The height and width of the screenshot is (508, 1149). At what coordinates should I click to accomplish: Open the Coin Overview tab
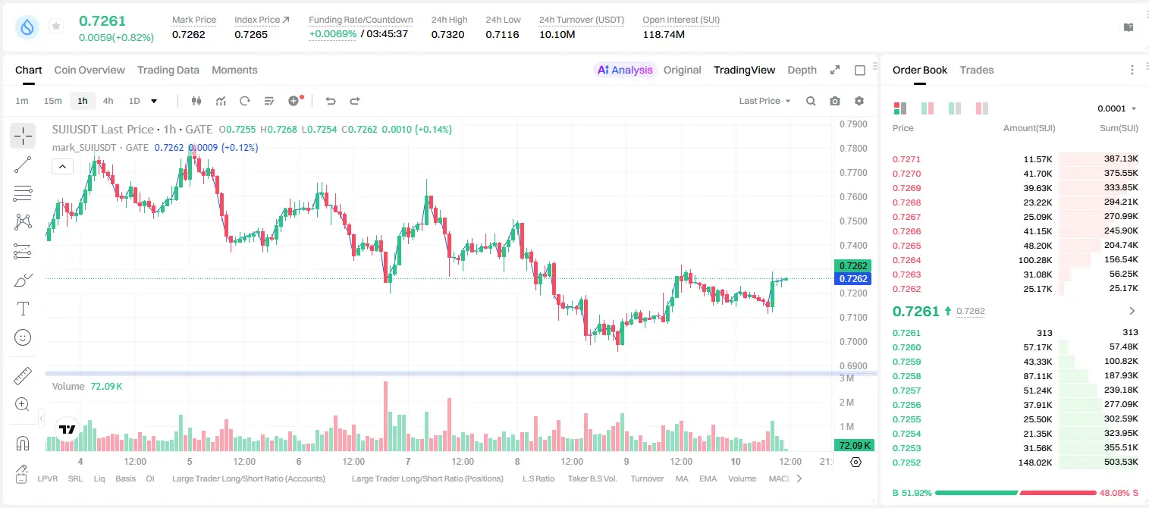[89, 70]
